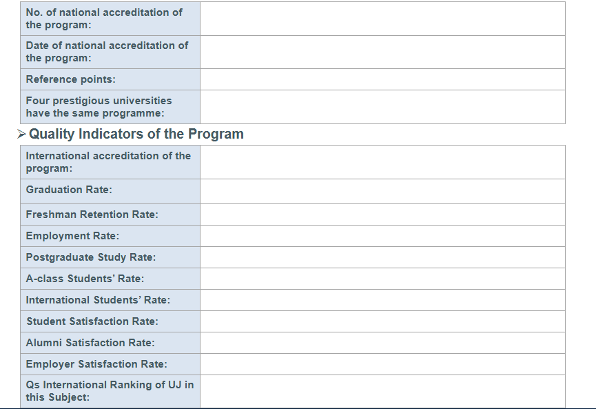Click the Alumni Satisfaction Rate value cell
Image resolution: width=596 pixels, height=409 pixels.
pos(382,343)
